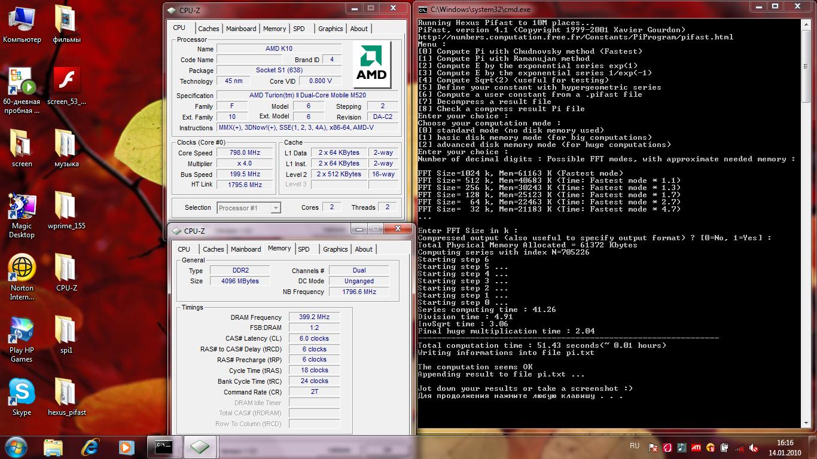The height and width of the screenshot is (459, 817).
Task: Select About tab in lower CPU-Z window
Action: (x=364, y=249)
